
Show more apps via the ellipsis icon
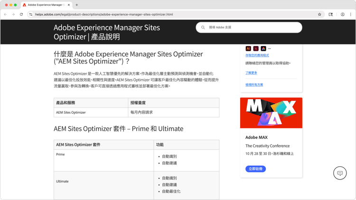tap(269, 48)
